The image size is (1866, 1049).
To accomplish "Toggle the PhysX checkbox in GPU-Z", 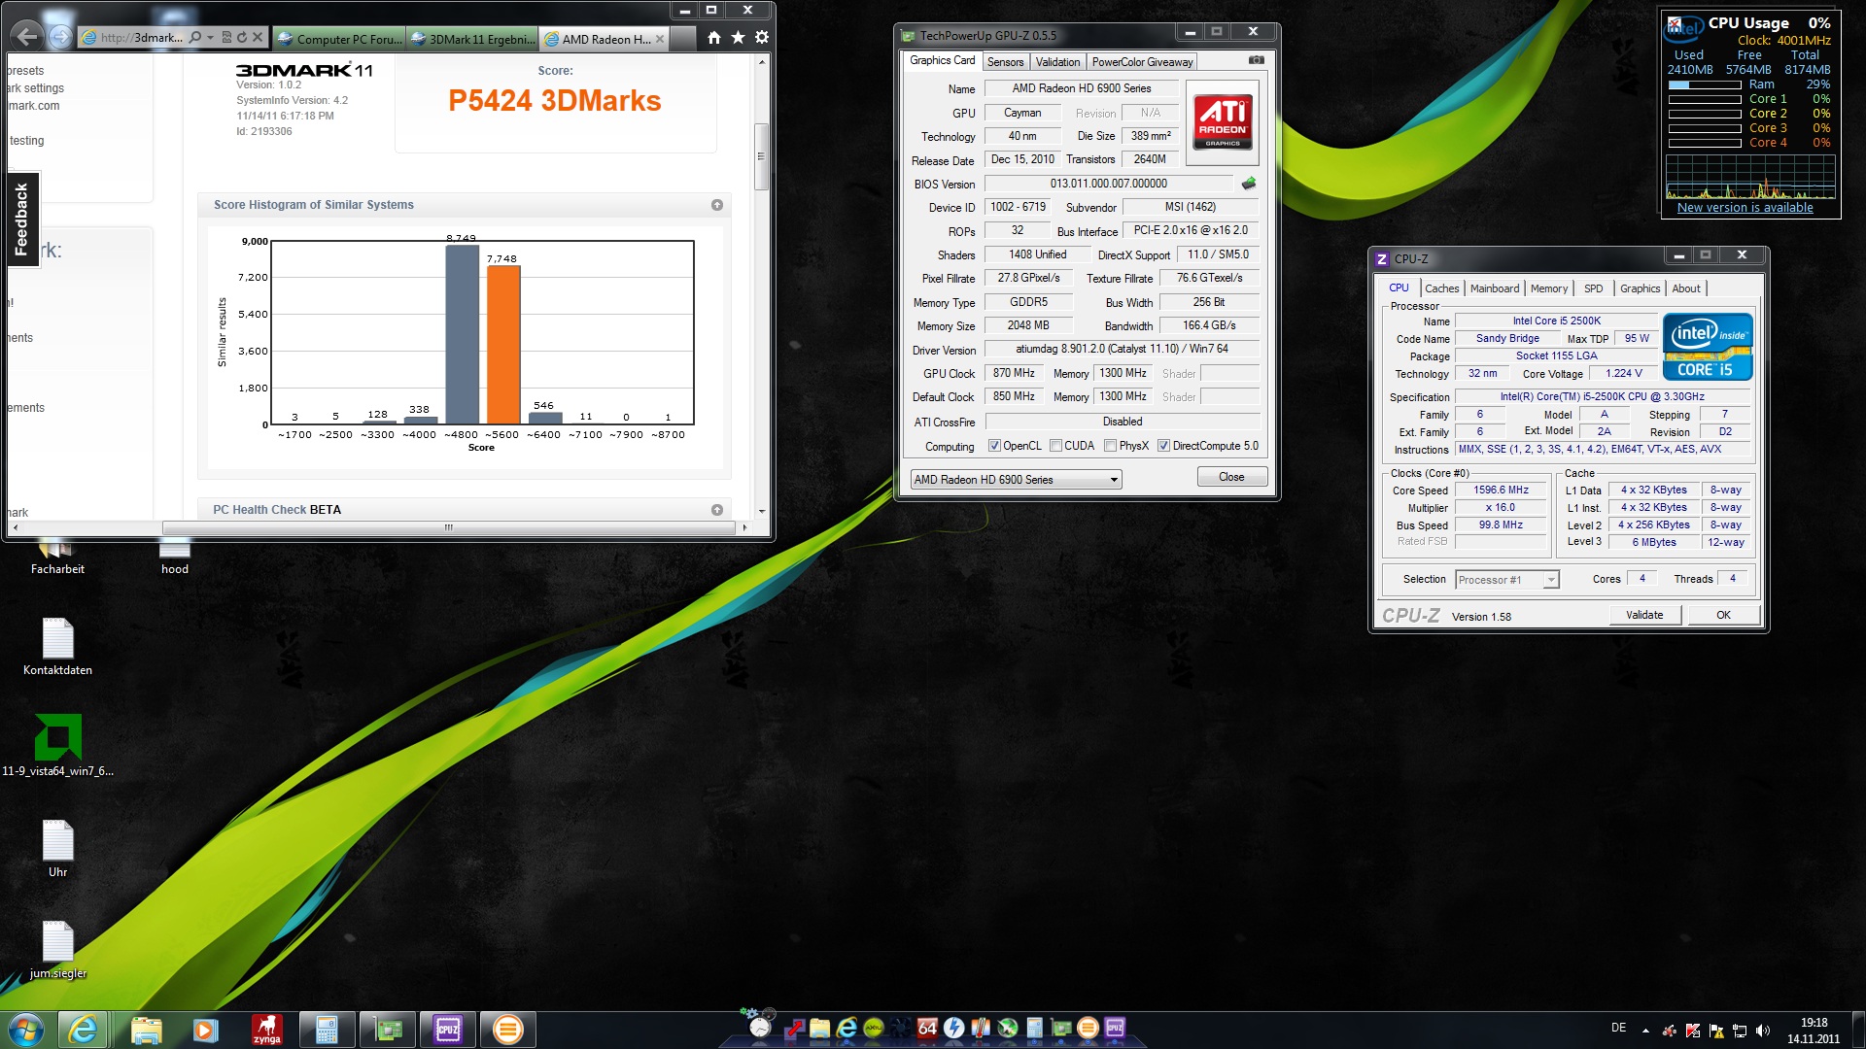I will tap(1110, 446).
